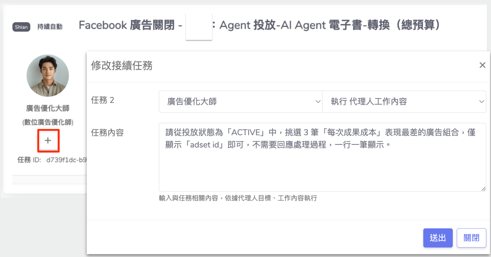Viewport: 491px width, 257px height.
Task: Click the 送出 submit button
Action: pos(437,238)
